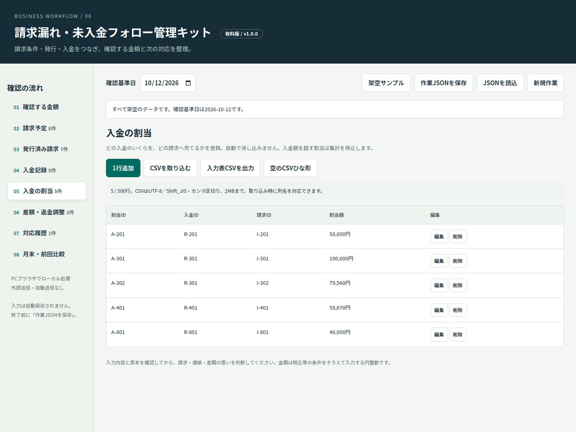Edit row A-201
This screenshot has height=432, width=576.
pyautogui.click(x=439, y=237)
